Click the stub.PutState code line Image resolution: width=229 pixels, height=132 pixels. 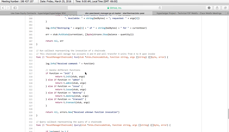click(90, 34)
